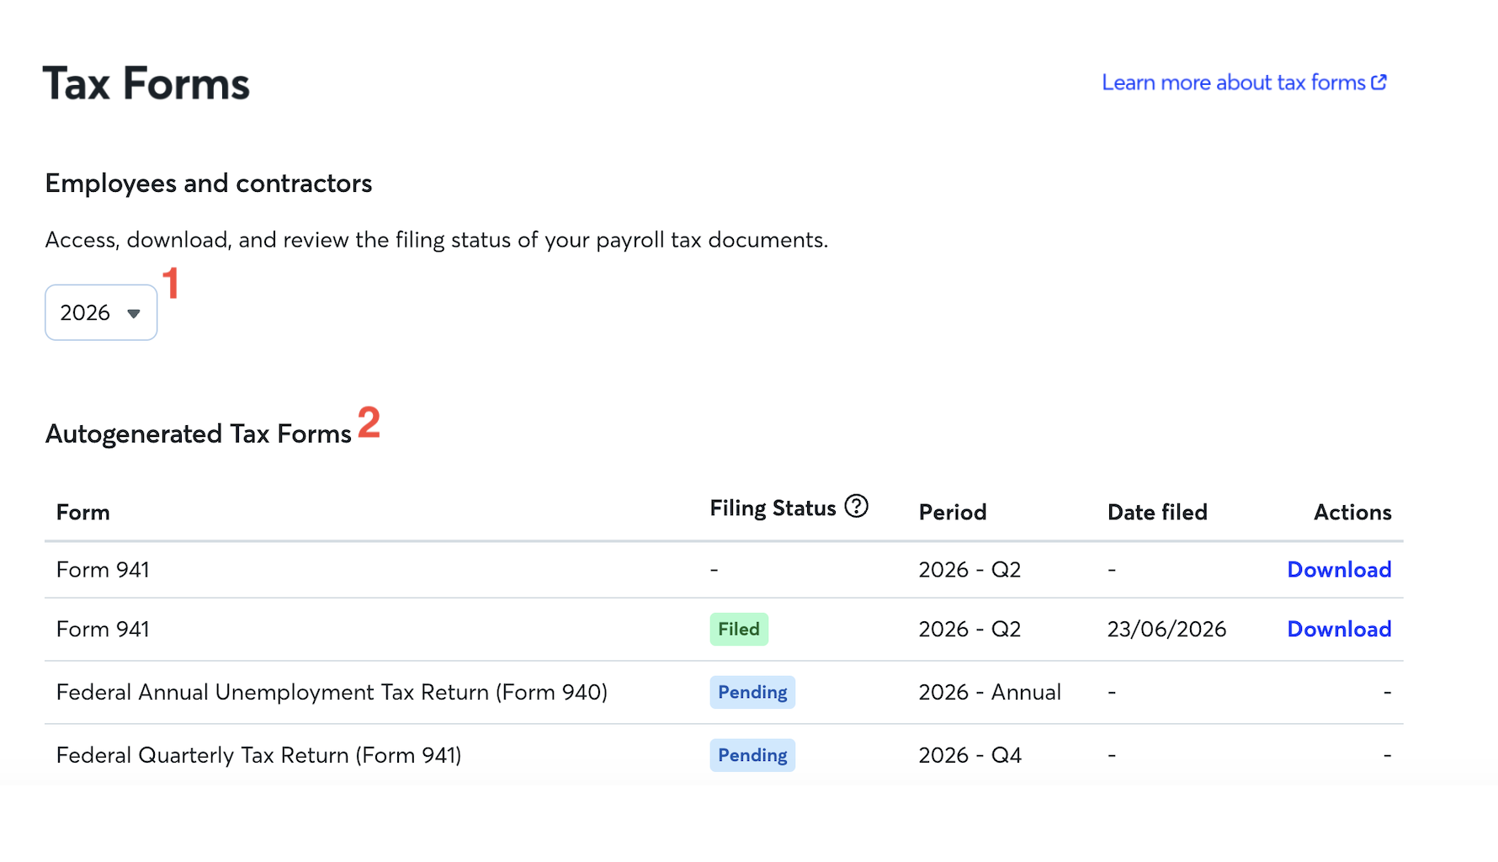Click the Employees and contractors heading
The image size is (1498, 862).
(x=209, y=184)
